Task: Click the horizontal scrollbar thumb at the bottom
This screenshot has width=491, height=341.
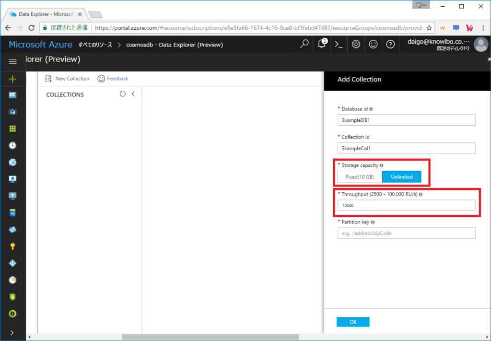Action: [x=210, y=337]
